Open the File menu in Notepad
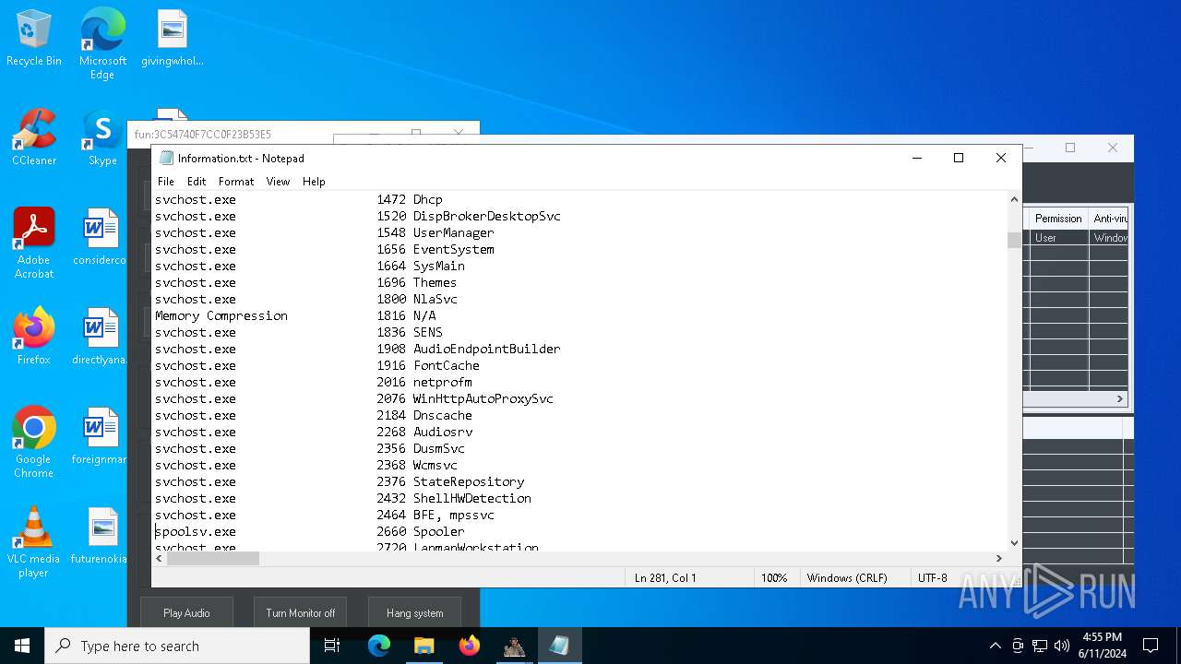The height and width of the screenshot is (664, 1181). pos(166,182)
